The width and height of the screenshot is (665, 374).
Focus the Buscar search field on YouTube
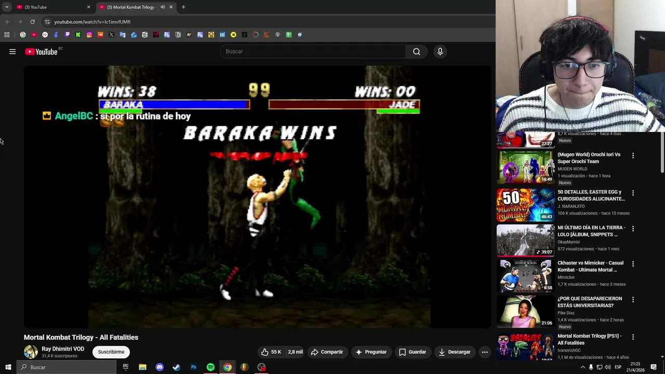coord(313,51)
